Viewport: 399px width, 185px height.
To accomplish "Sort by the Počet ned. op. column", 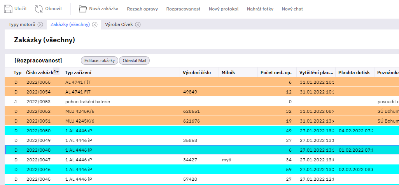I will [x=276, y=73].
